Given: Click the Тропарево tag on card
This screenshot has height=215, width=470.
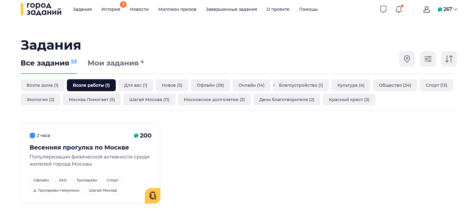Looking at the screenshot, I should tap(87, 180).
